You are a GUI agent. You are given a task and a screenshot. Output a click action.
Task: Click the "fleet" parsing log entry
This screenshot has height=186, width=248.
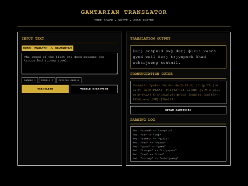click(151, 139)
